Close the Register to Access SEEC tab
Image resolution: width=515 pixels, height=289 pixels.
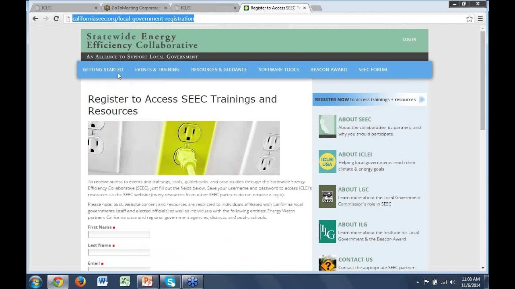pyautogui.click(x=305, y=8)
